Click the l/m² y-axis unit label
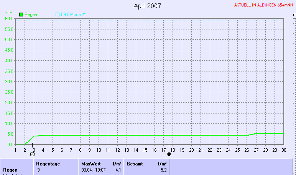The image size is (296, 175). pyautogui.click(x=8, y=13)
